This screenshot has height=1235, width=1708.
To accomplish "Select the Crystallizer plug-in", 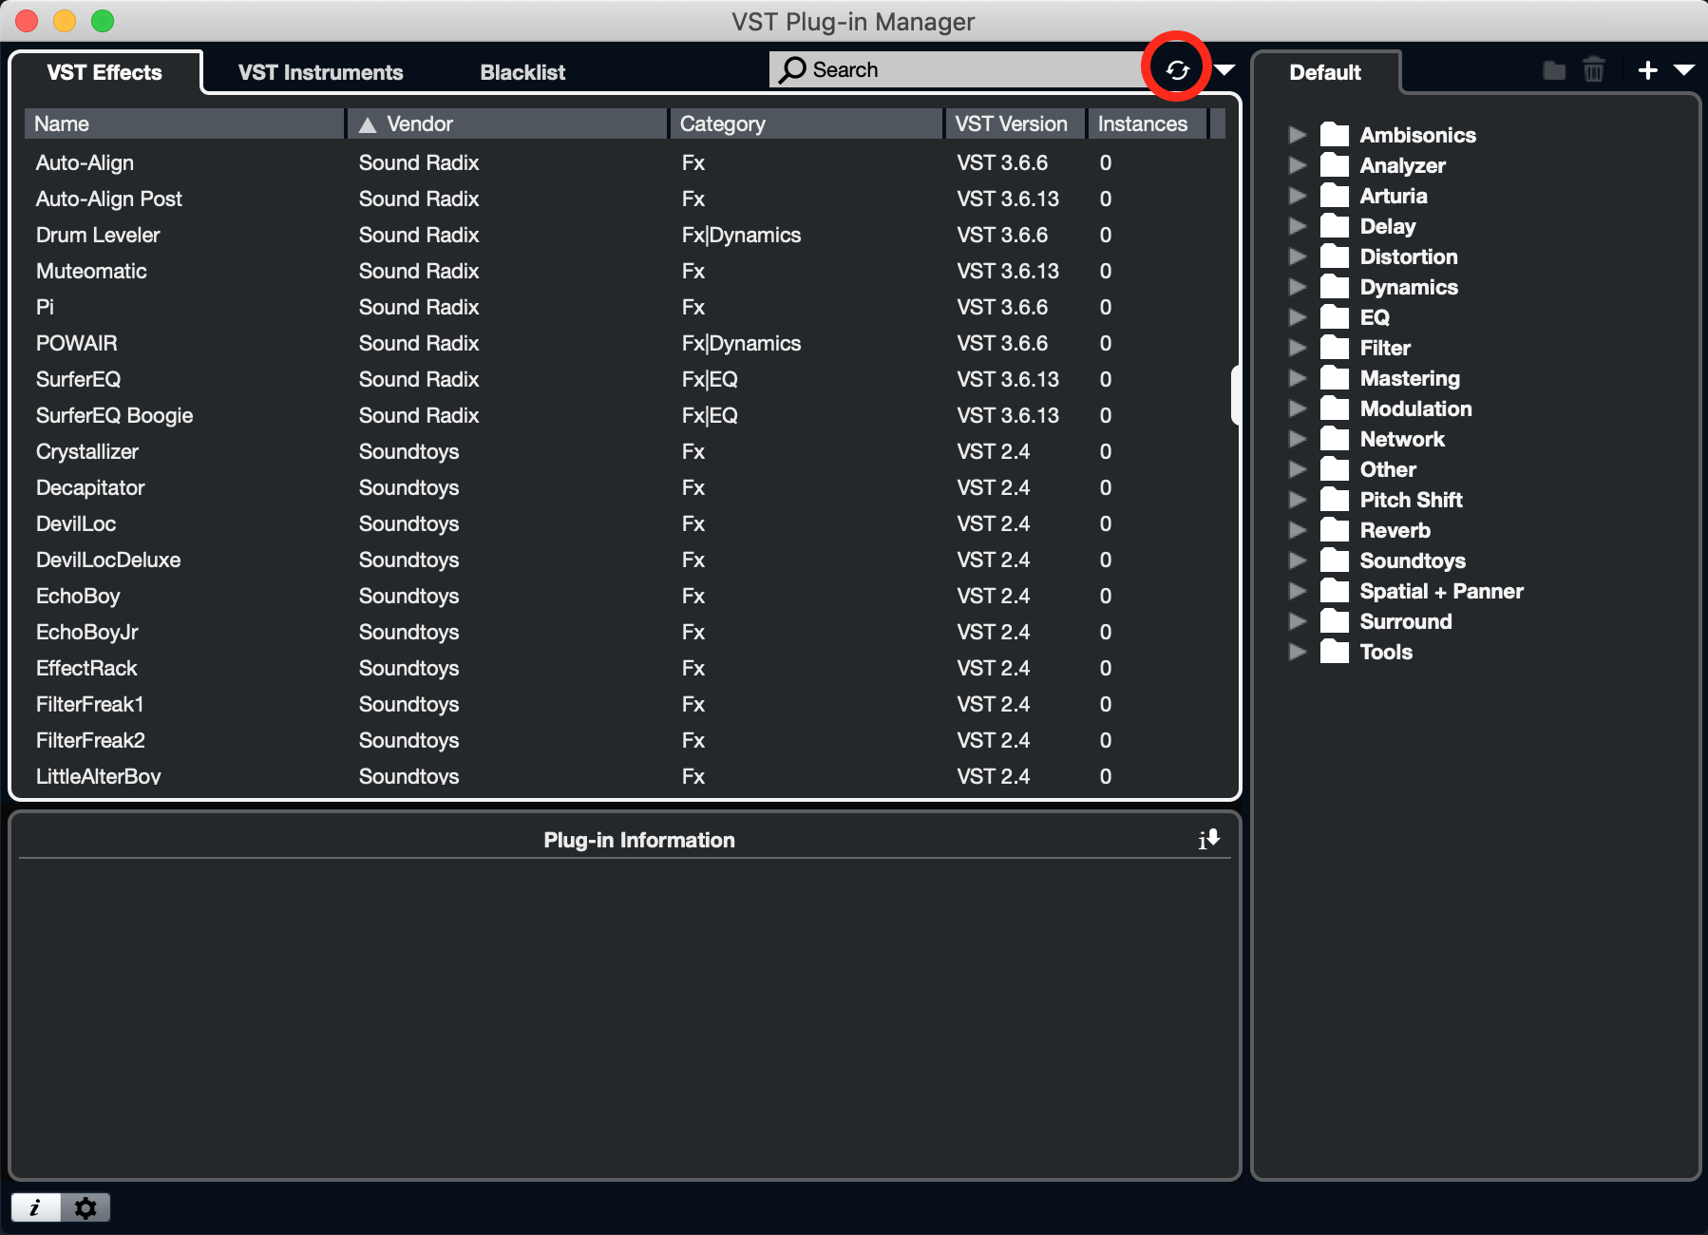I will click(625, 451).
